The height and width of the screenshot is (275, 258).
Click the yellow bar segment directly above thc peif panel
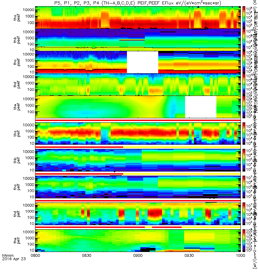(x=182, y=174)
